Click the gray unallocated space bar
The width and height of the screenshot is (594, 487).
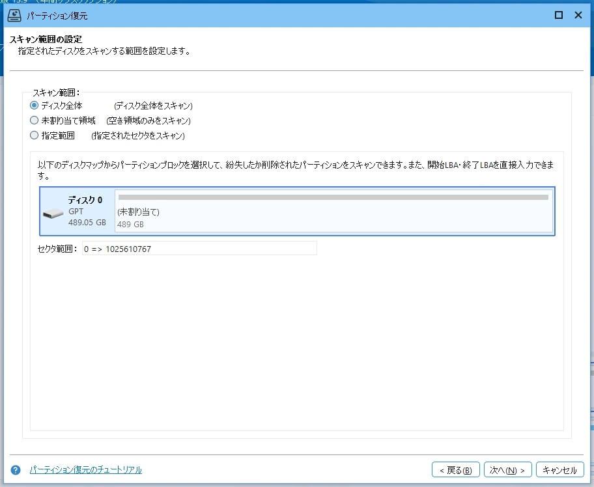click(333, 197)
